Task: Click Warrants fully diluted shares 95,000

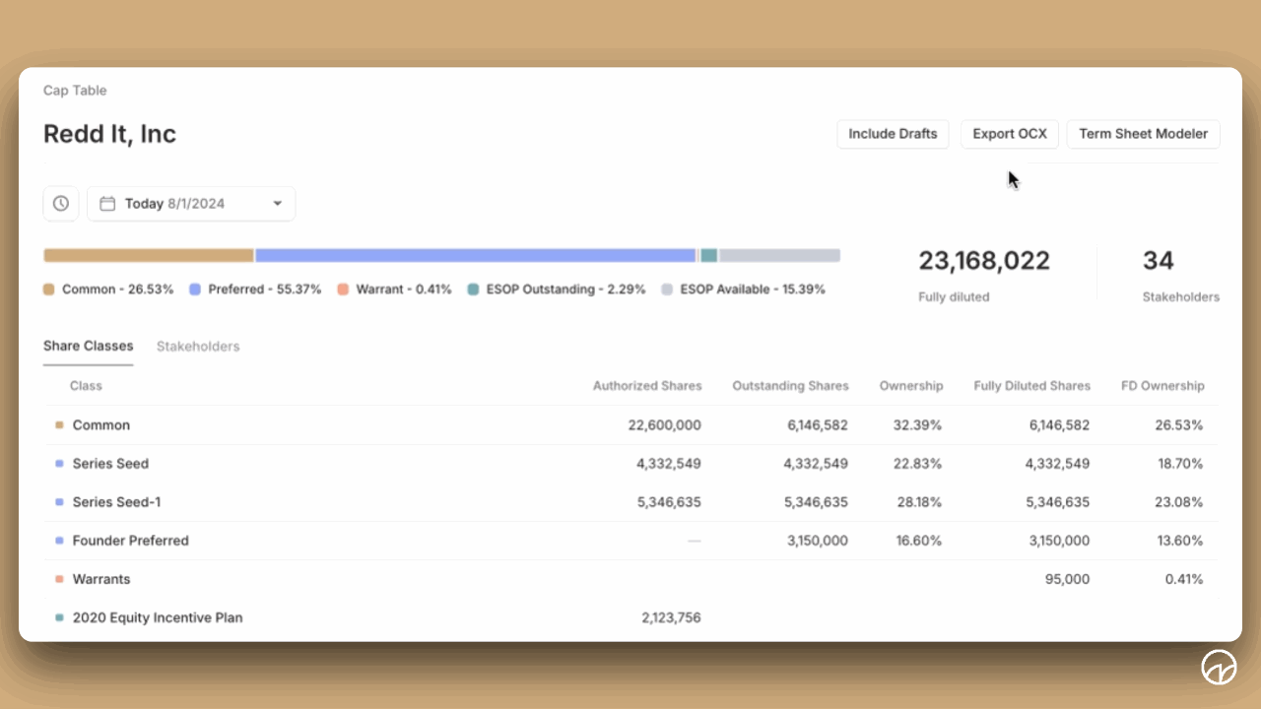Action: pos(1067,579)
